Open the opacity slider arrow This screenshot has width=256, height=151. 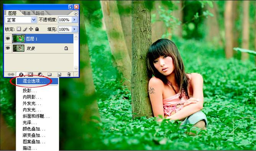point(75,20)
